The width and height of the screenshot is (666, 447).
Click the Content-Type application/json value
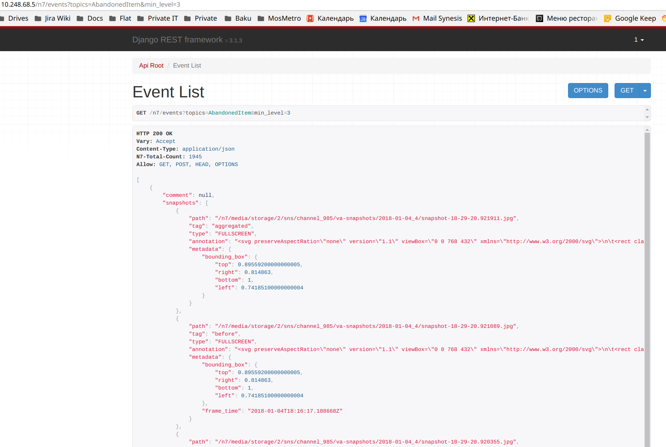pos(208,149)
